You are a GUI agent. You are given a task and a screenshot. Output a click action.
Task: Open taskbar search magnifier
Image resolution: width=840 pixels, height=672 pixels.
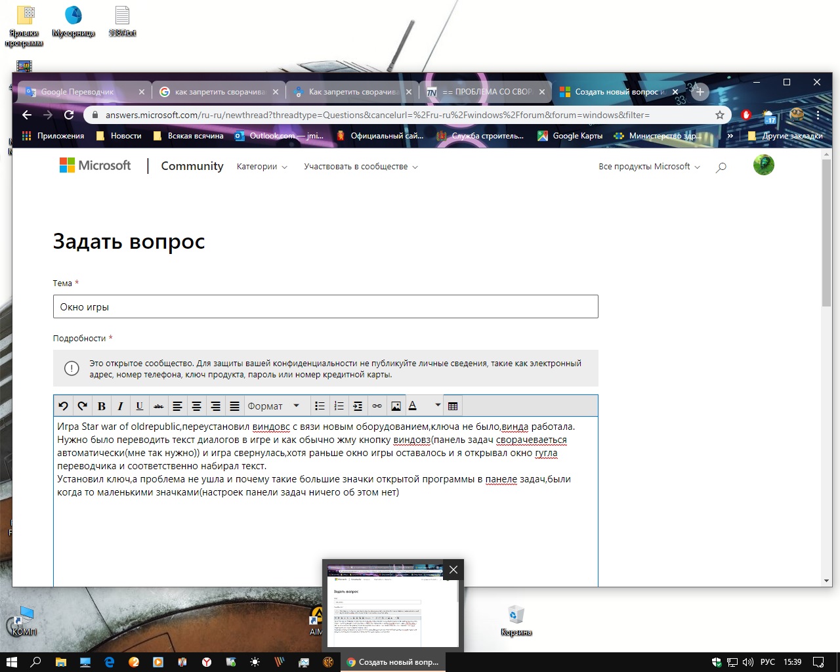pos(36,662)
